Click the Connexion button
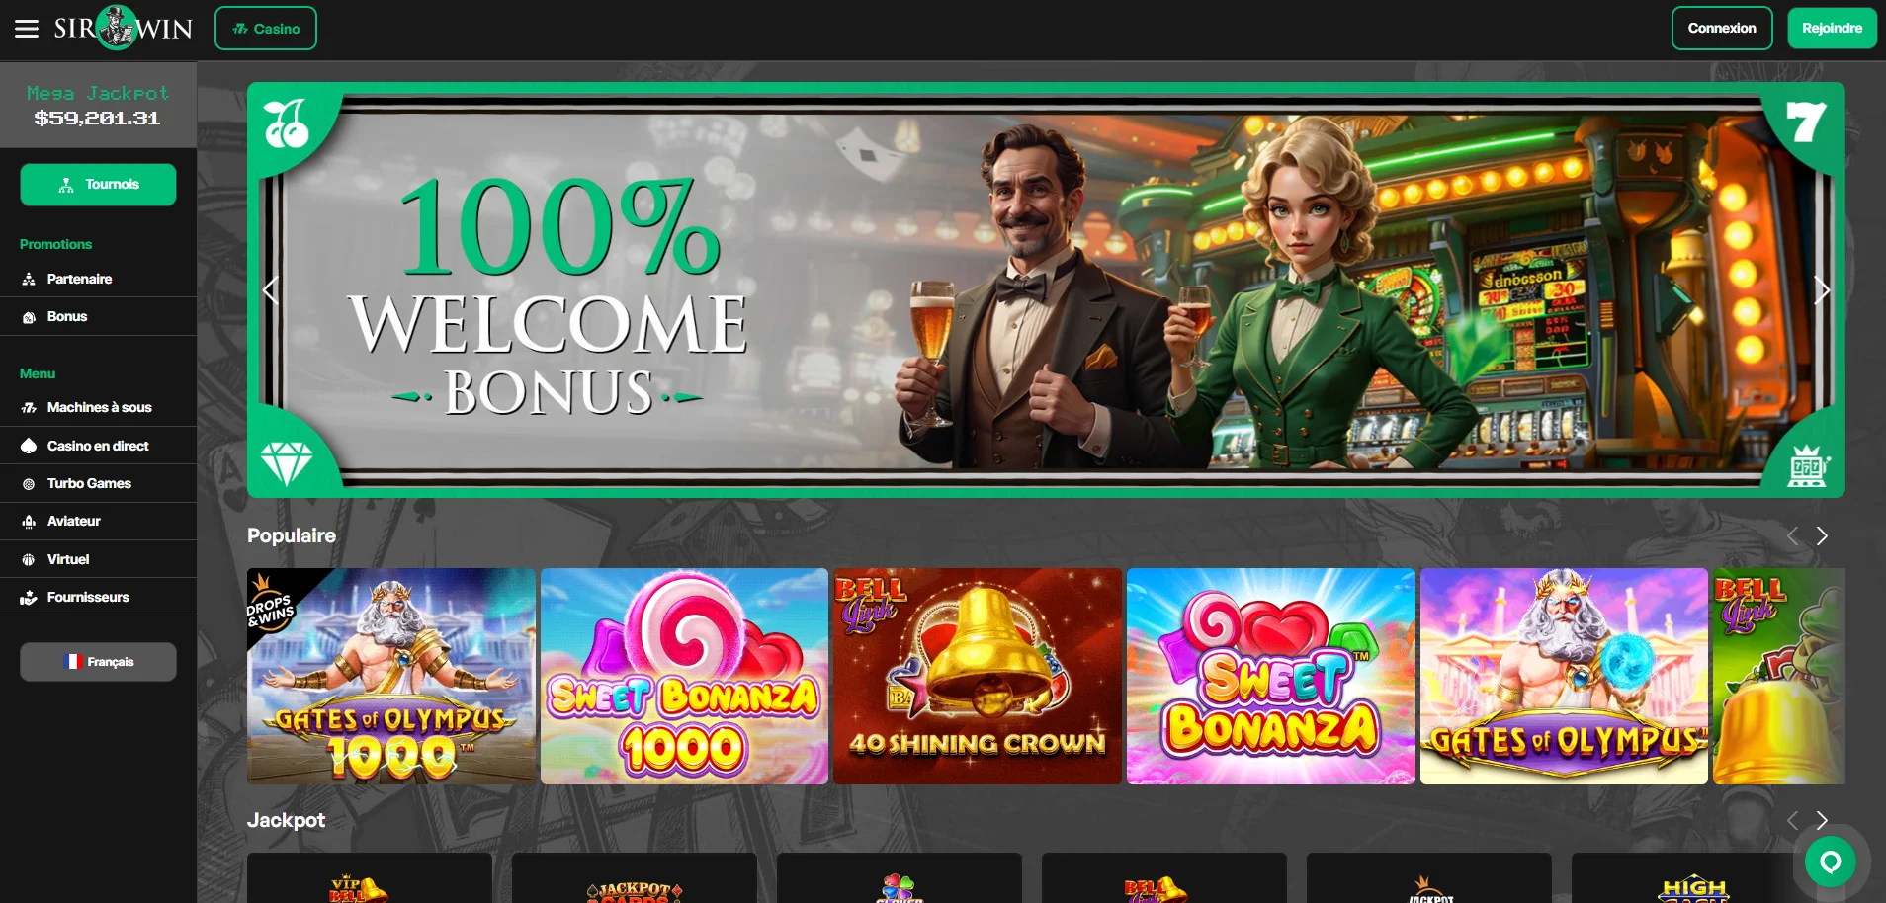 click(1722, 28)
